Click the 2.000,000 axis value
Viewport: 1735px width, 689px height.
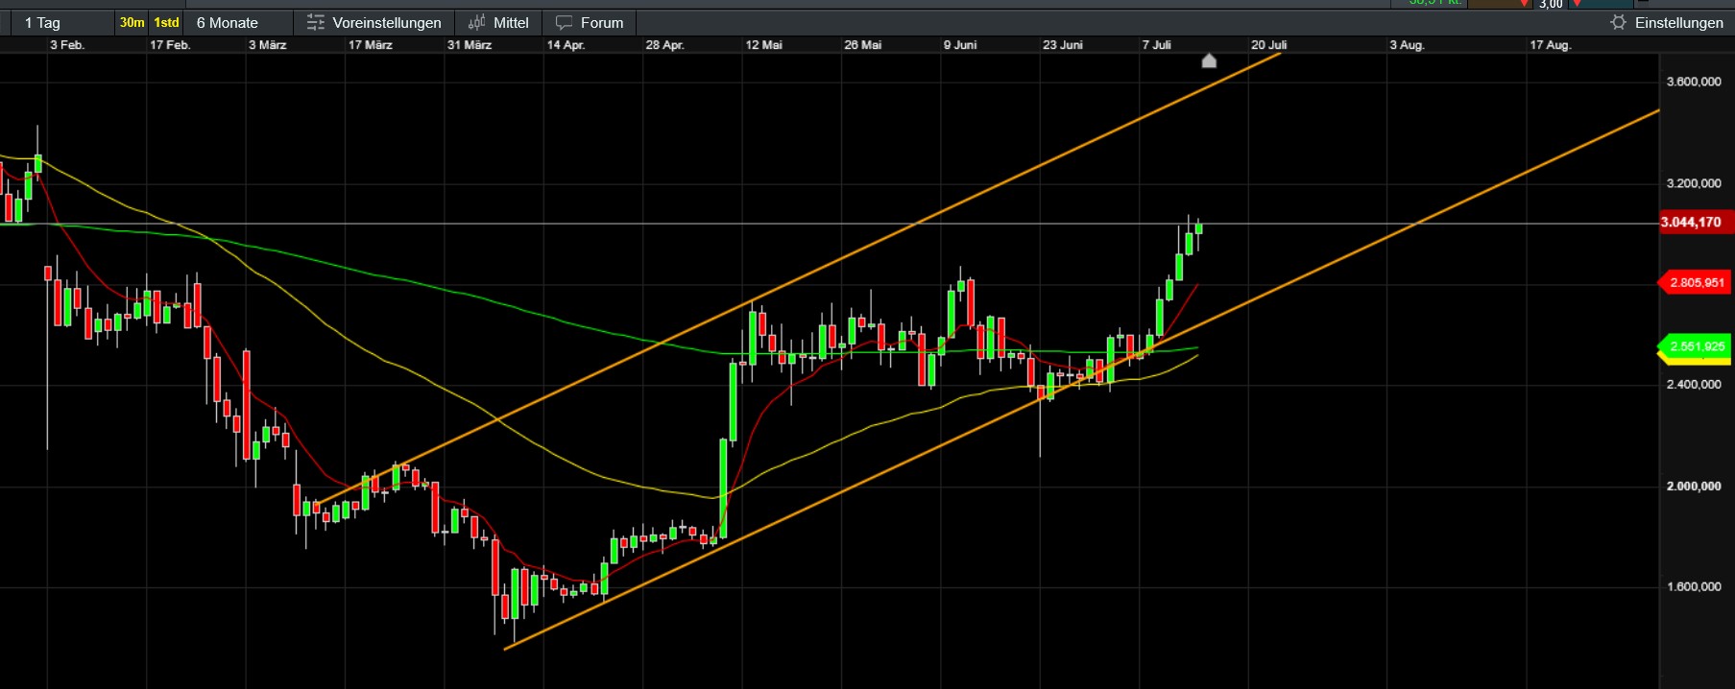1694,487
